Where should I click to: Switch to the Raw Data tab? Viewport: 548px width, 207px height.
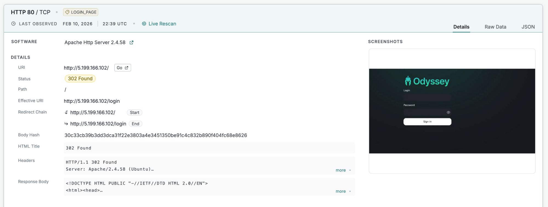tap(495, 27)
